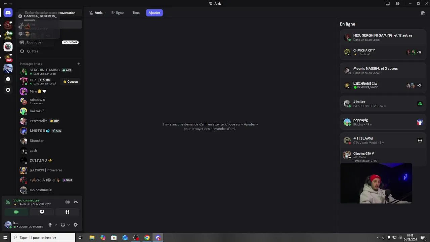The image size is (430, 242).
Task: Select the Amis header tab
Action: click(x=96, y=13)
